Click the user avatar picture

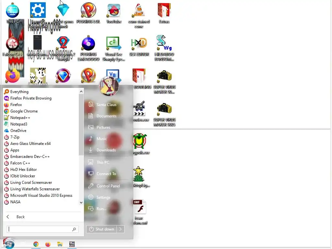[x=109, y=86]
